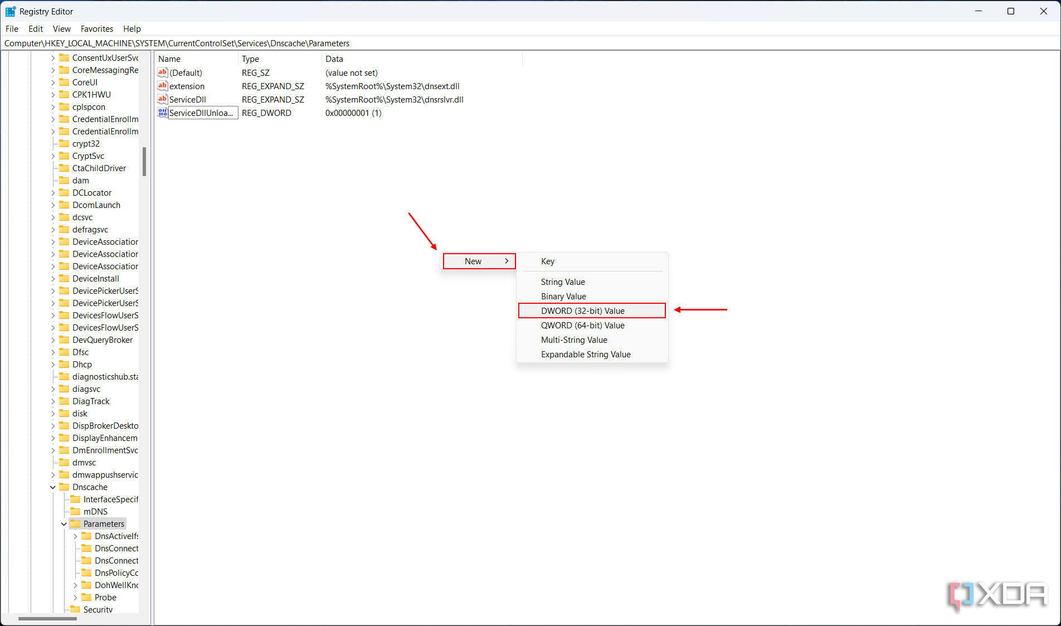Screen dimensions: 1061x626
Task: Click the Dfsc folder icon
Action: [64, 352]
